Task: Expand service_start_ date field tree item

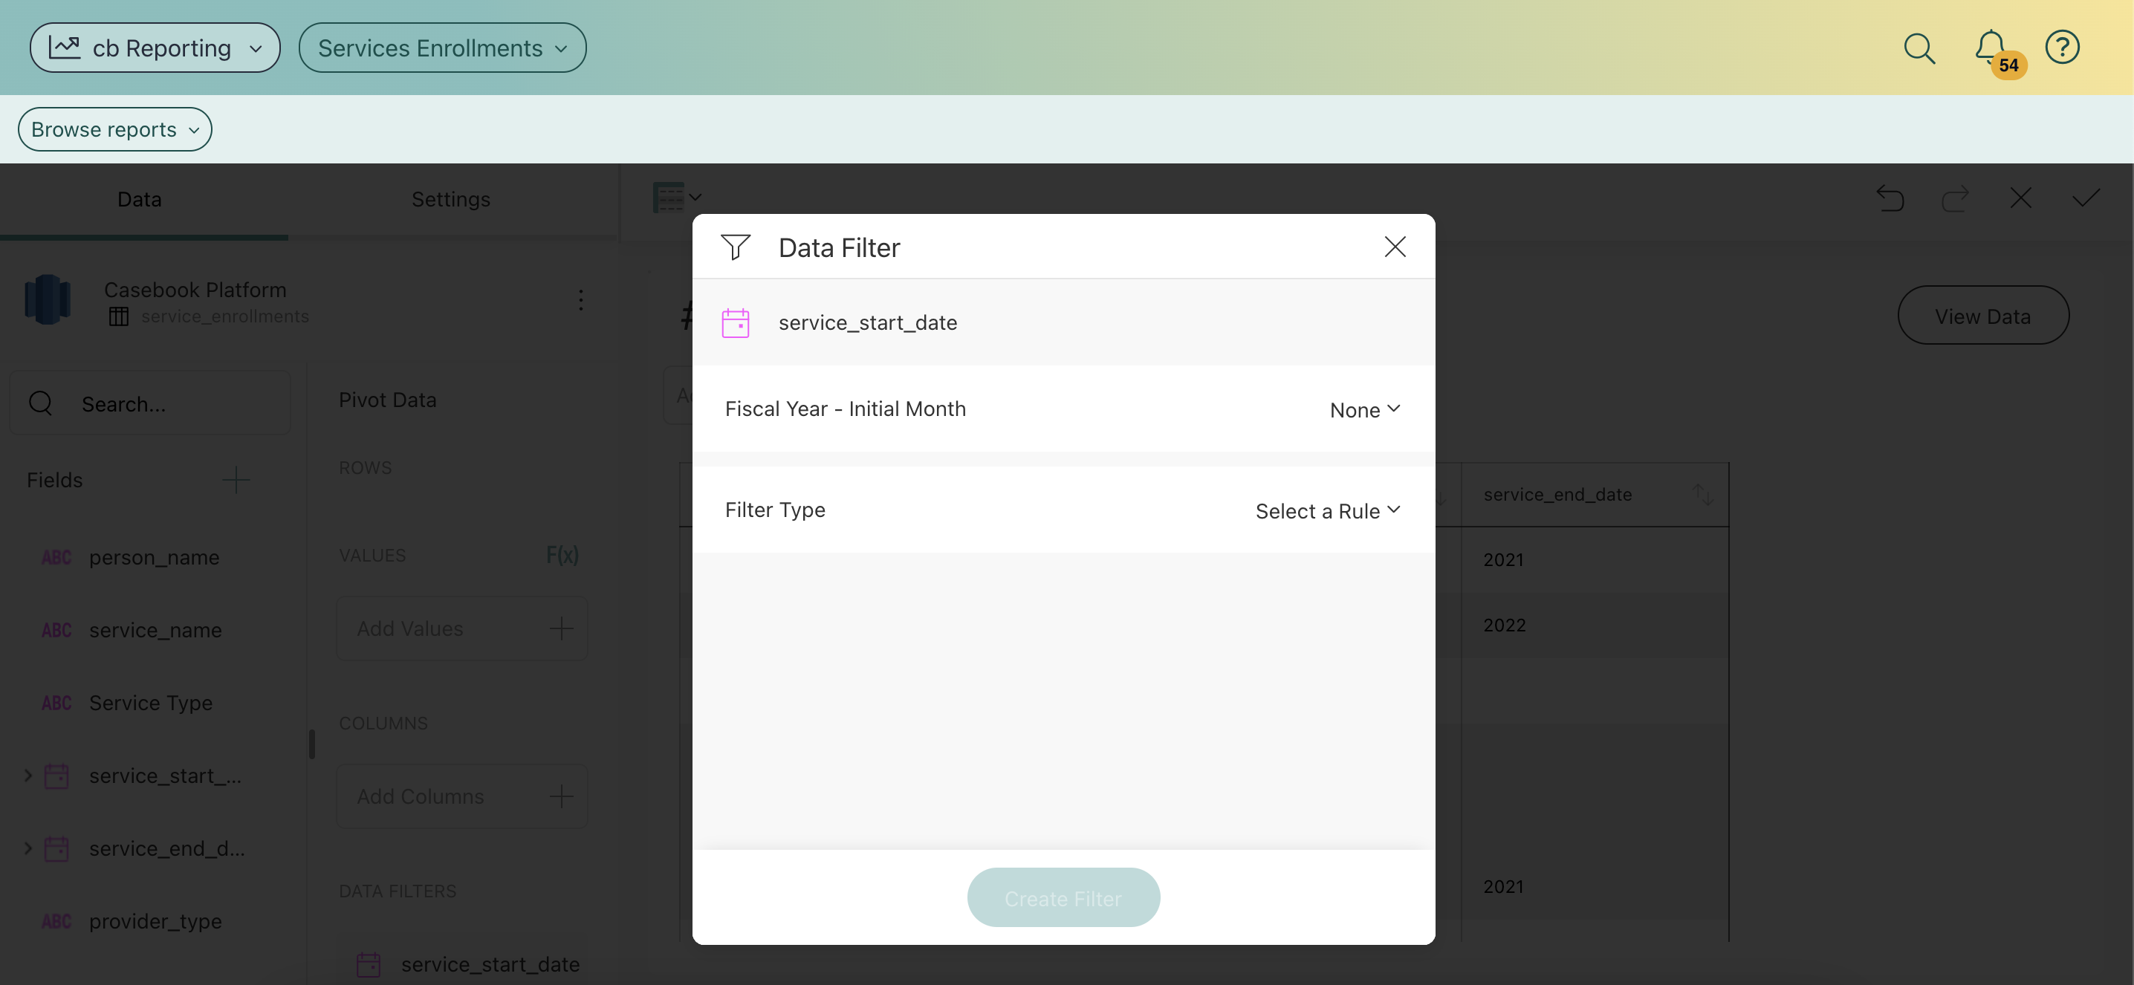Action: coord(28,776)
